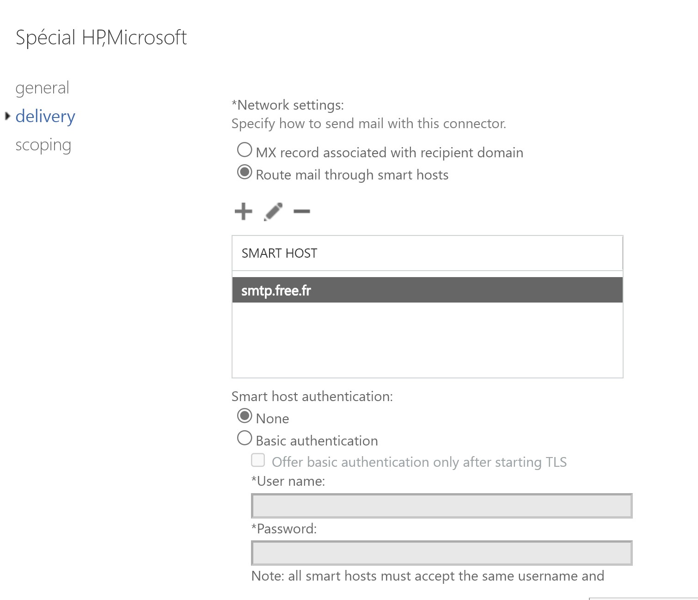Screen dimensions: 698x600
Task: Click the Smart host authentication: label
Action: [x=312, y=396]
